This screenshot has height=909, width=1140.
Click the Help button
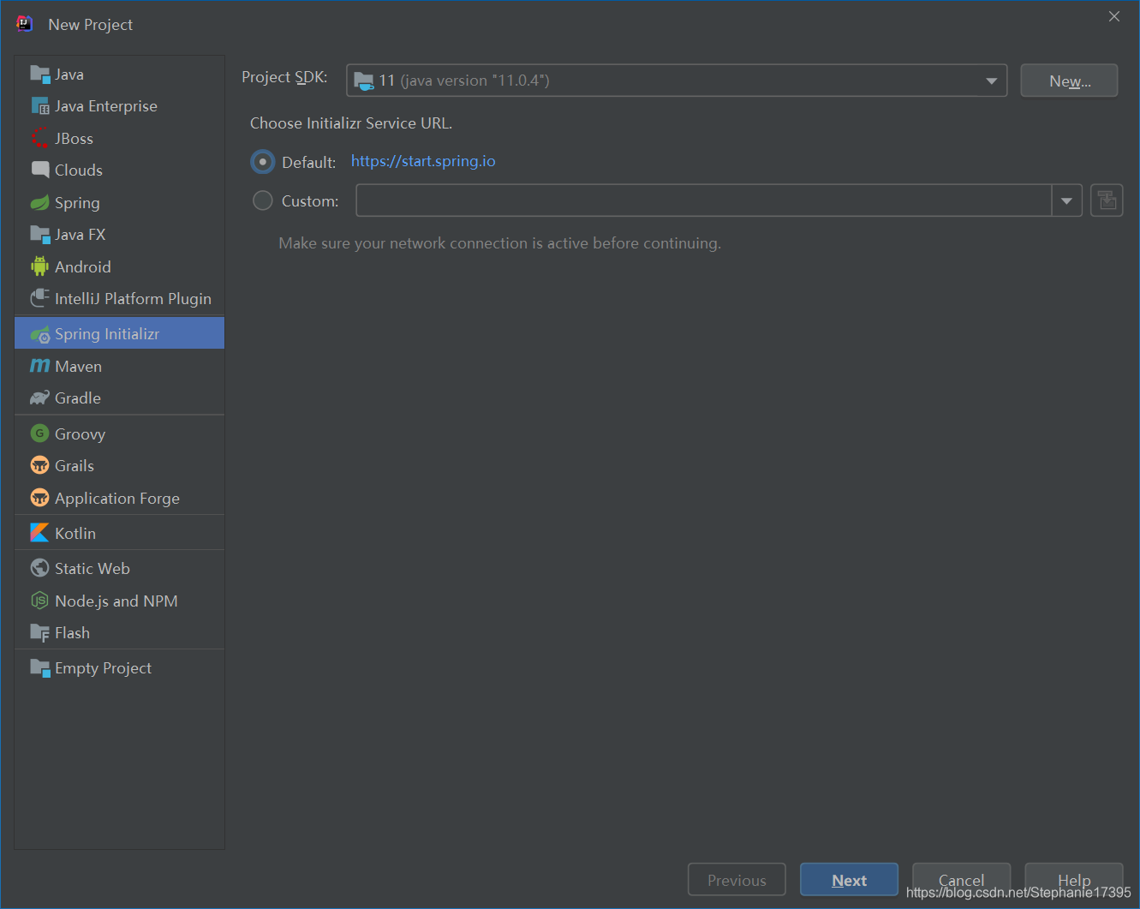coord(1073,880)
